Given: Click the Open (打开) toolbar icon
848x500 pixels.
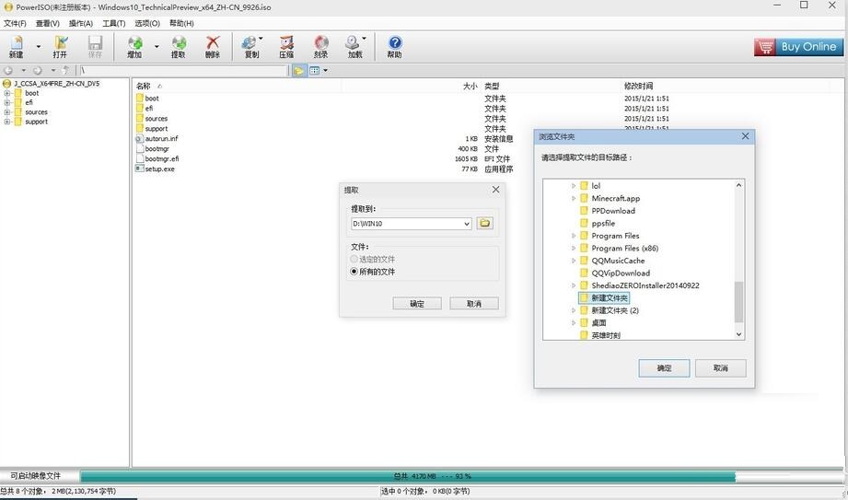Looking at the screenshot, I should click(x=60, y=47).
